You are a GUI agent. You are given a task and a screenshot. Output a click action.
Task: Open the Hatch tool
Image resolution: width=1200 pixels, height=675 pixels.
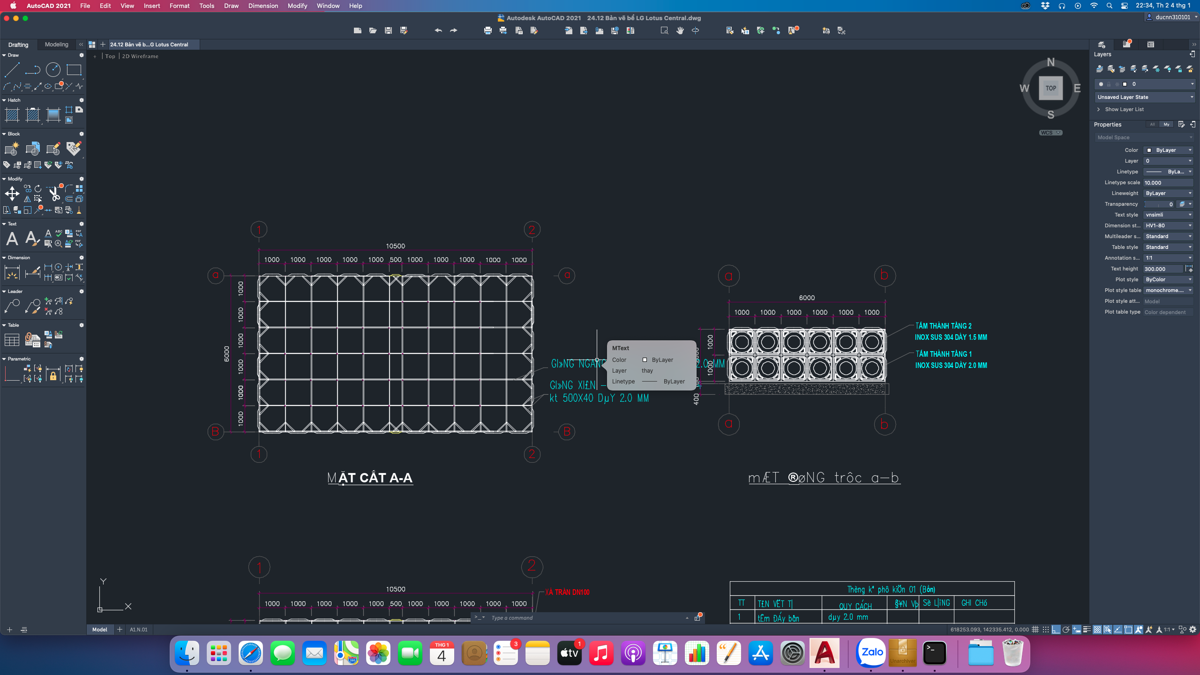click(12, 114)
